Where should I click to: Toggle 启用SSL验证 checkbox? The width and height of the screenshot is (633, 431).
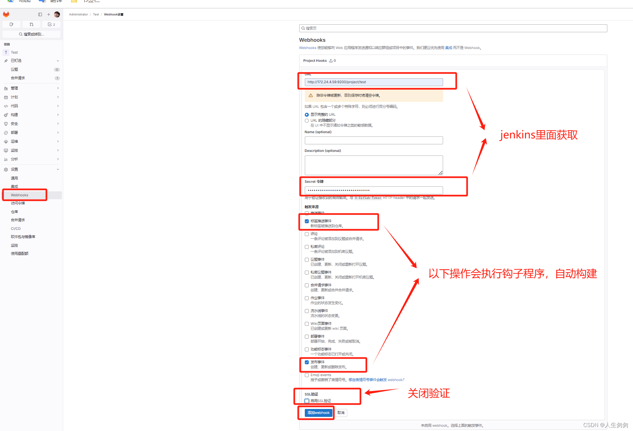pyautogui.click(x=307, y=401)
